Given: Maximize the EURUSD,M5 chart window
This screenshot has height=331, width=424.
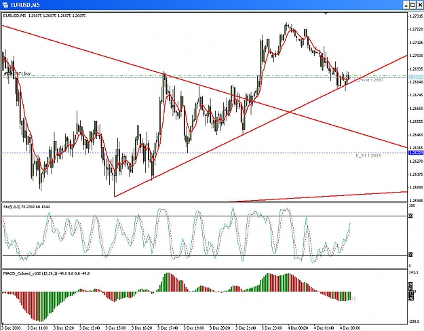Looking at the screenshot, I should (412, 5).
